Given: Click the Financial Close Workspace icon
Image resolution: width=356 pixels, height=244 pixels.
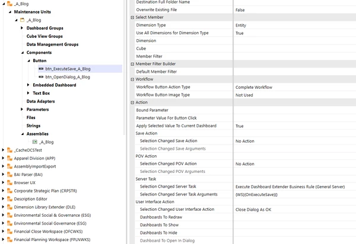Looking at the screenshot, I should coord(9,232).
